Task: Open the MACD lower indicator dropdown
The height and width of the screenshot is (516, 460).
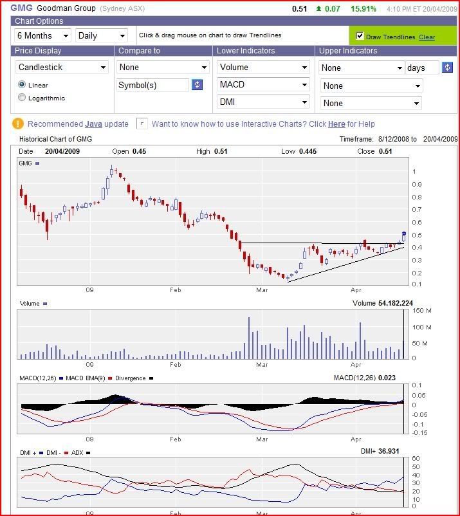Action: pyautogui.click(x=263, y=84)
